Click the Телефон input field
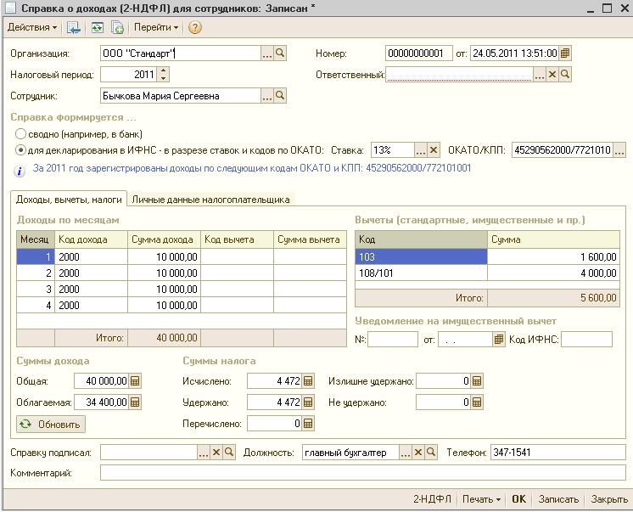Viewport: 633px width, 512px height. [x=558, y=453]
